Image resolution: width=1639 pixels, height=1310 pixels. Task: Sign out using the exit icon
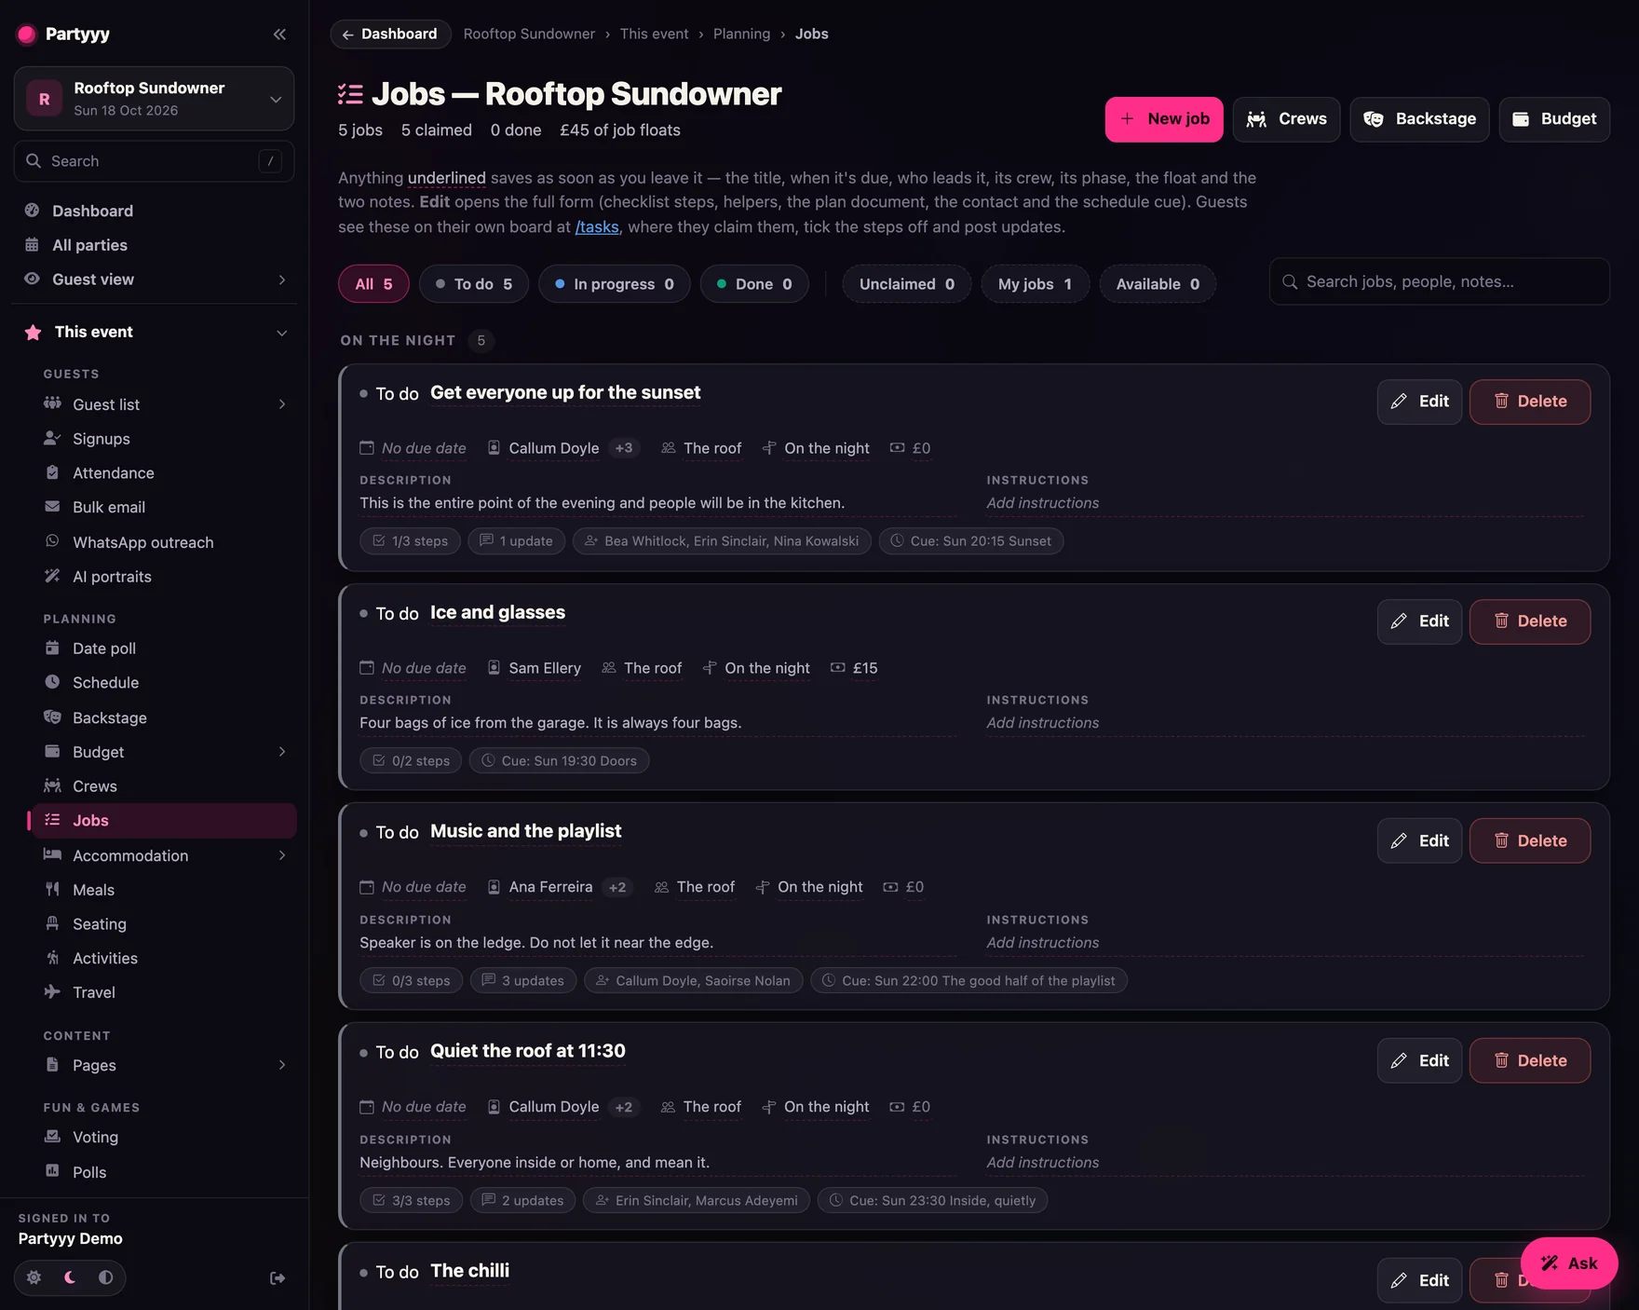(x=277, y=1278)
